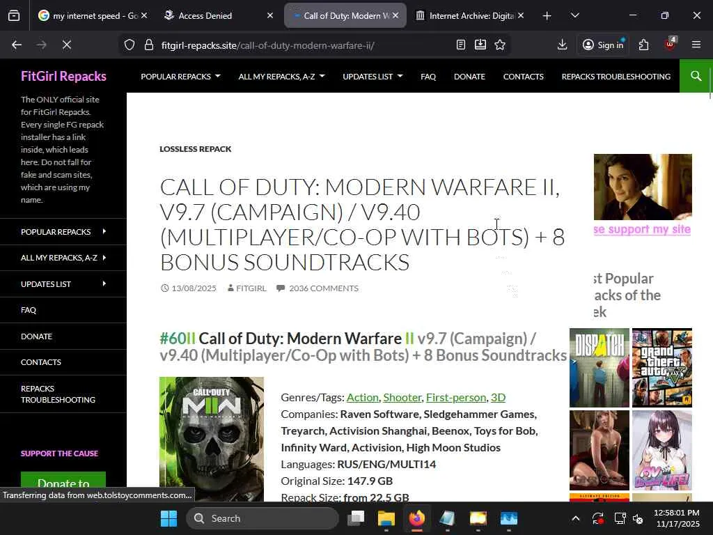This screenshot has height=535, width=713.
Task: Open Firefox application hamburger menu
Action: click(x=696, y=45)
